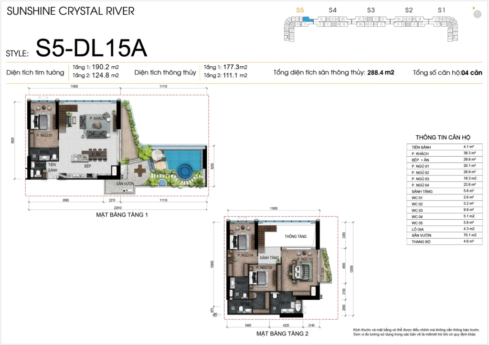Screen dimensions: 489x345
Task: Click the round jacuzzi in the swimming pool
Action: pos(184,169)
